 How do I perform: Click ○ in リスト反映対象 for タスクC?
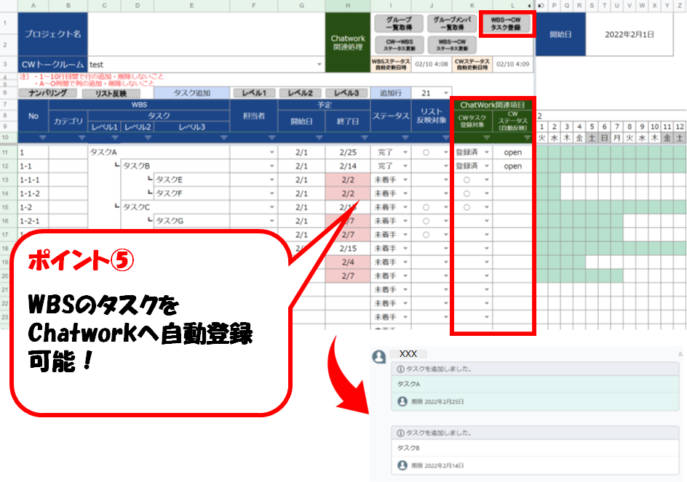(x=426, y=207)
